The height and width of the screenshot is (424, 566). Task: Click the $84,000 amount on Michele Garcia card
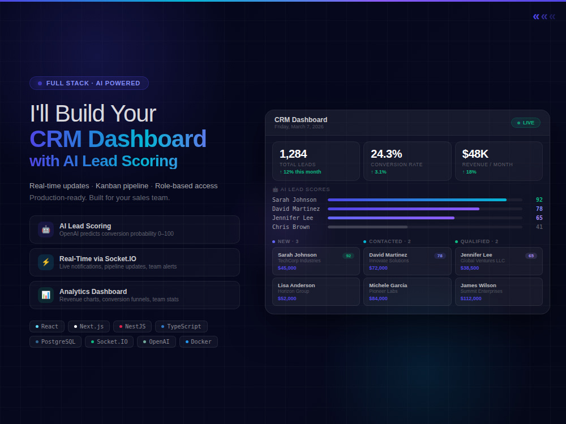(x=378, y=298)
